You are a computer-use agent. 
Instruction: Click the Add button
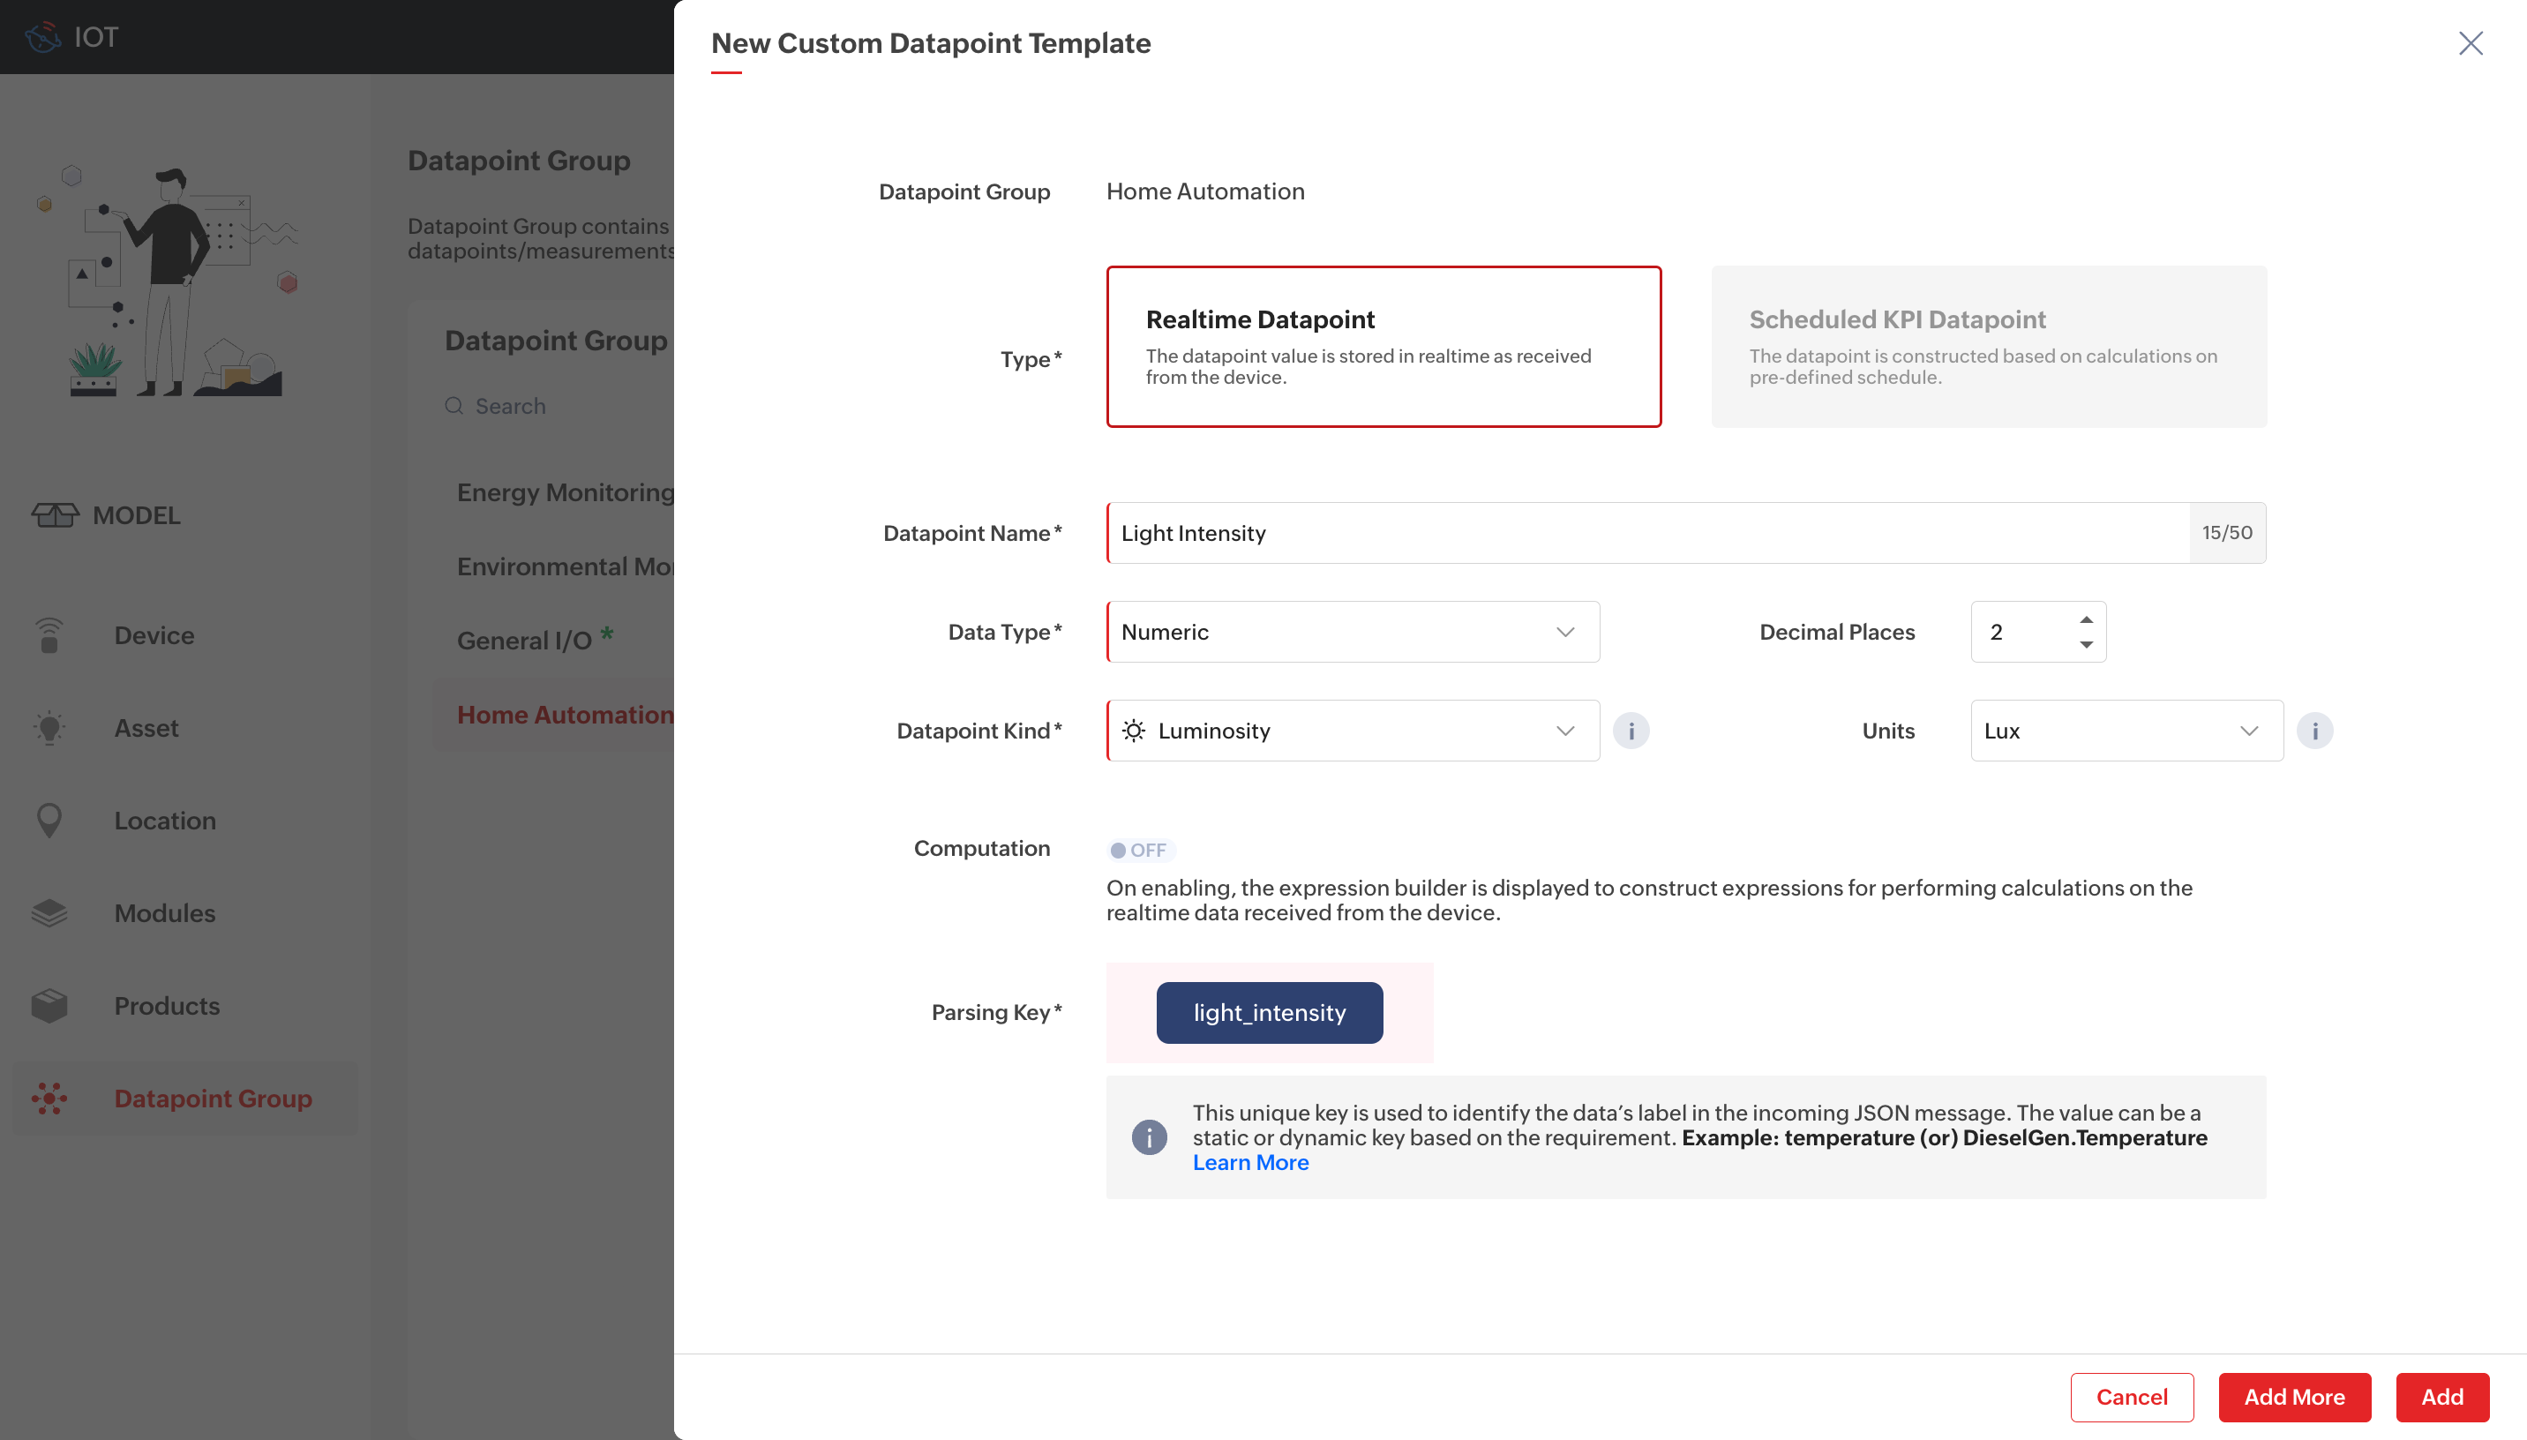2442,1398
